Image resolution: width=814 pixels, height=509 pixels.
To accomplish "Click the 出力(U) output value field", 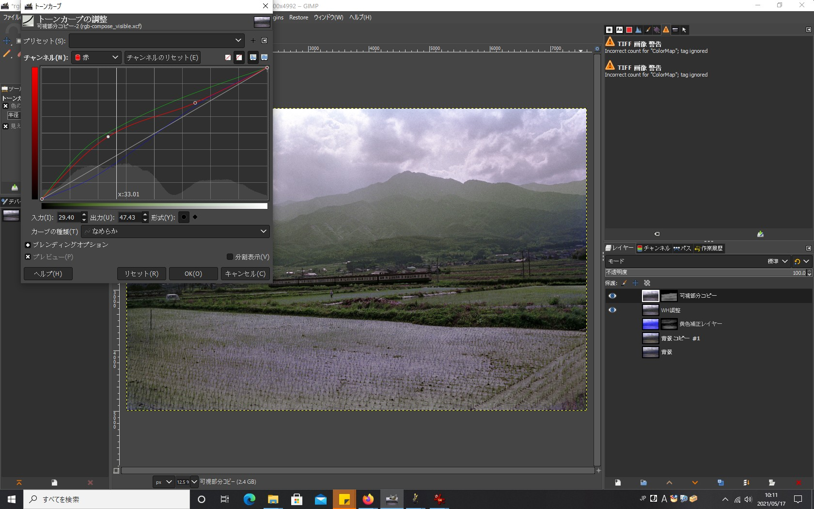I will pos(130,217).
